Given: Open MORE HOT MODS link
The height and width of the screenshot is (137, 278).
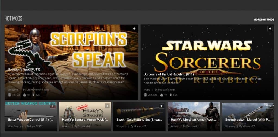Looking at the screenshot, I should click(x=264, y=19).
